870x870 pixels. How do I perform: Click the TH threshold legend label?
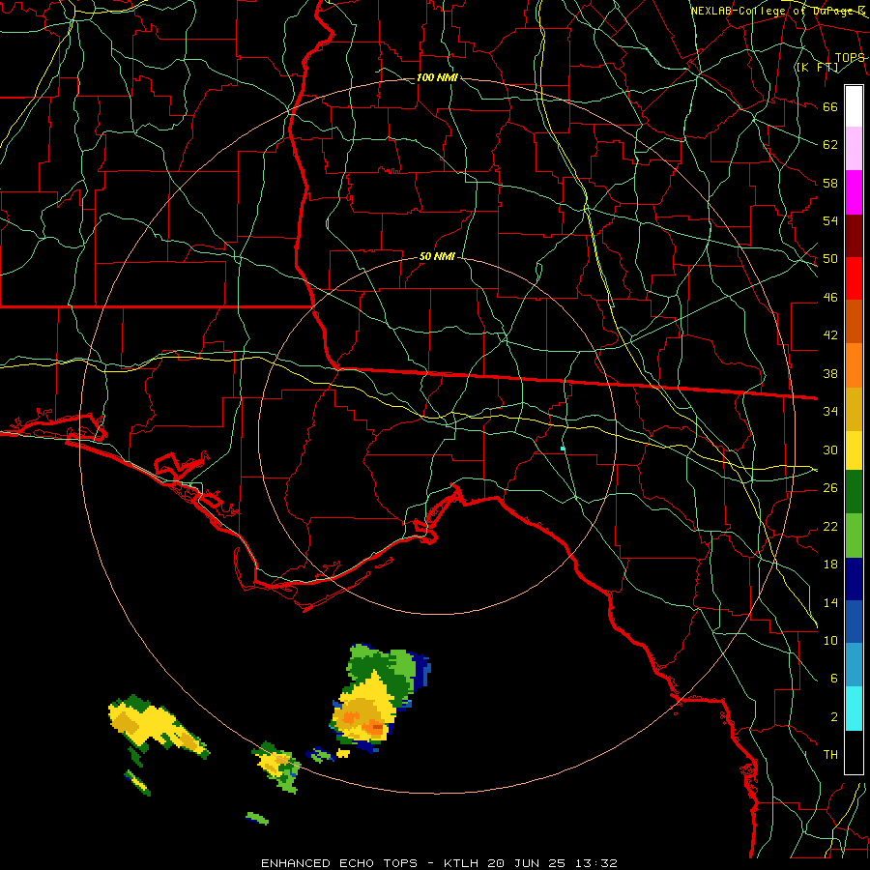pos(830,754)
